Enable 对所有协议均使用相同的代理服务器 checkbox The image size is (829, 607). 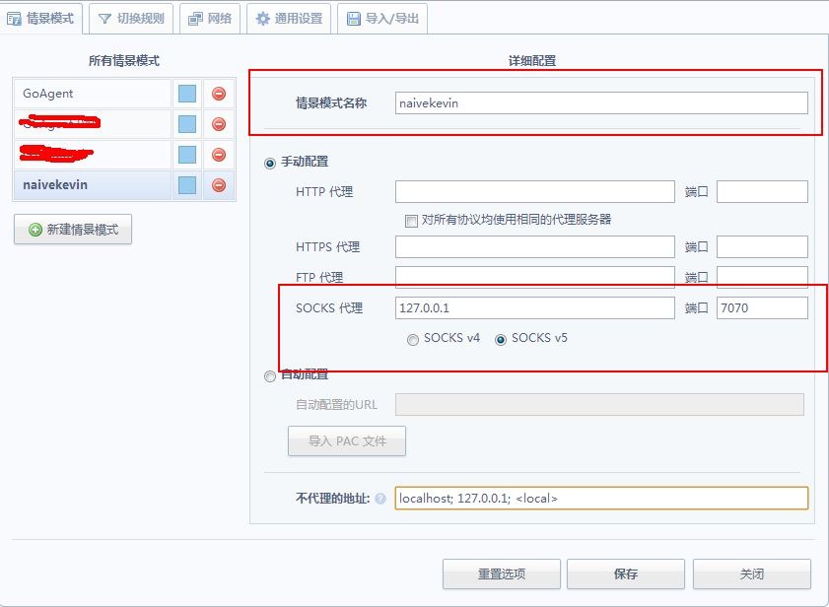(411, 221)
